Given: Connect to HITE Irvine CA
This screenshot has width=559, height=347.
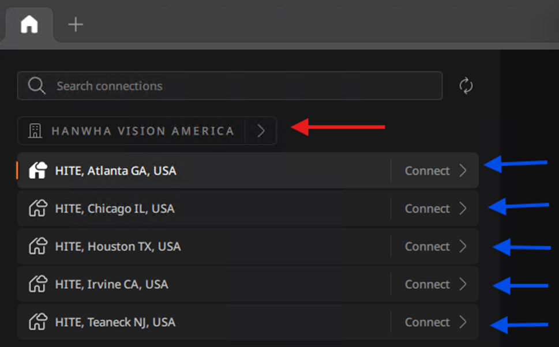Looking at the screenshot, I should pyautogui.click(x=427, y=284).
